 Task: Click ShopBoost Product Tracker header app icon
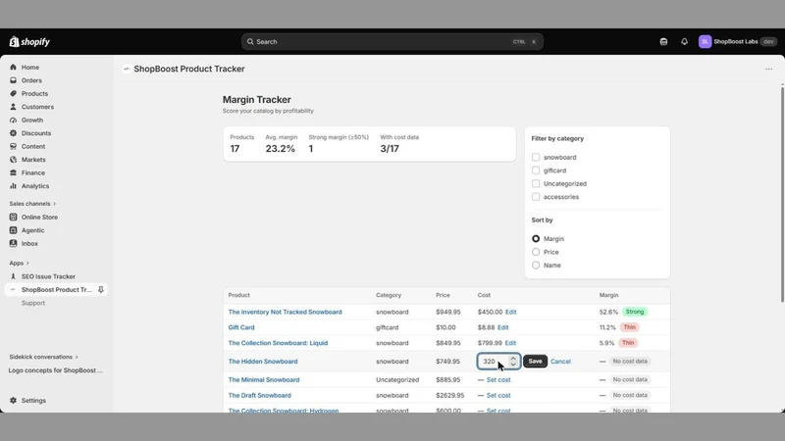click(128, 69)
